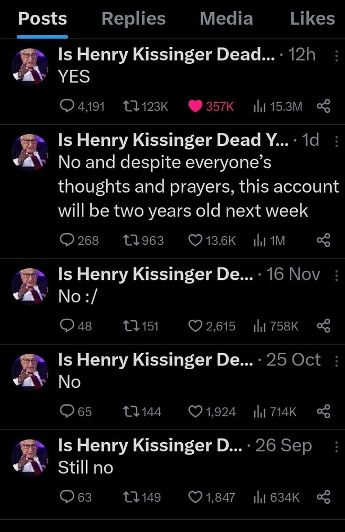Open more options for the 16 Nov post
The image size is (345, 532).
coord(335,275)
